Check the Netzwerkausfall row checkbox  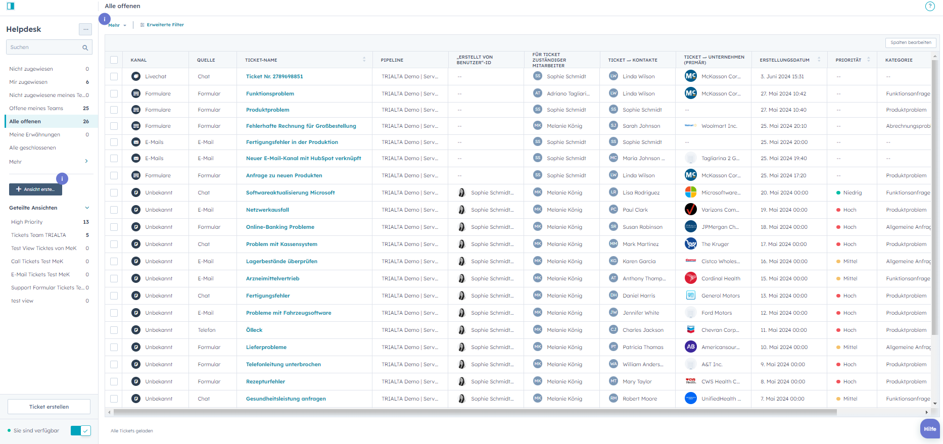pos(114,210)
